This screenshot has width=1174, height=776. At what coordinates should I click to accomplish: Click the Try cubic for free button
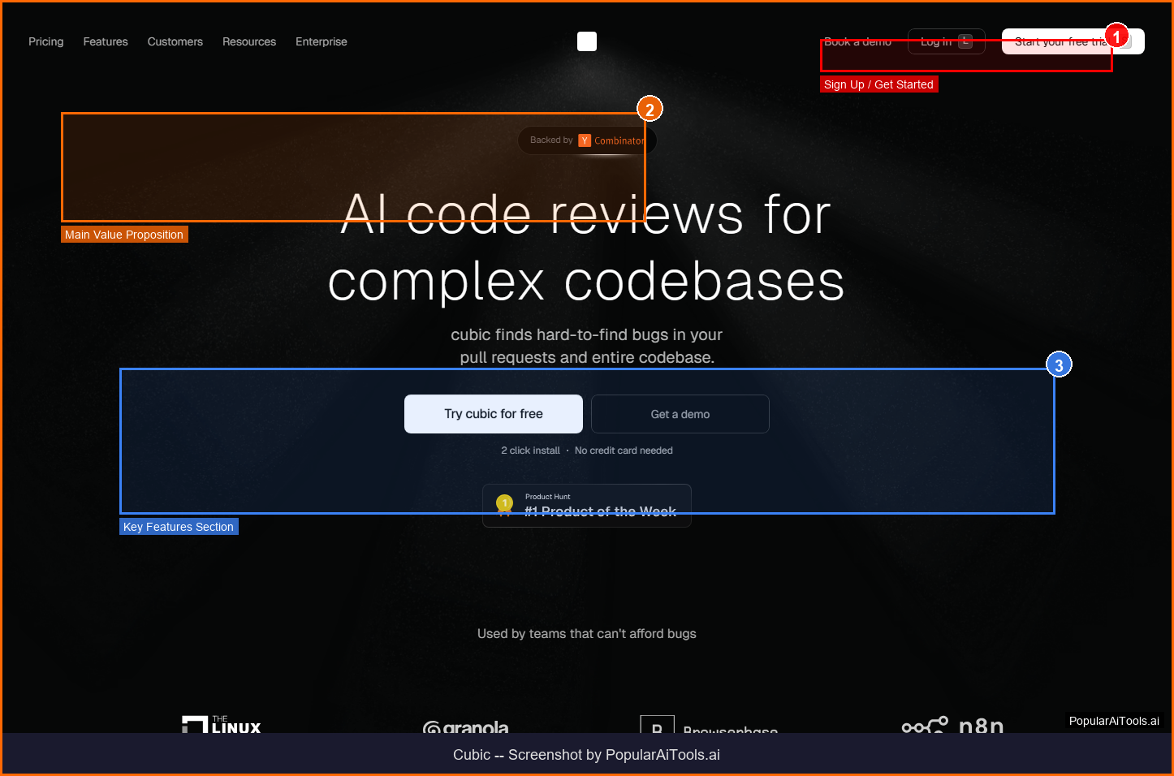click(493, 414)
